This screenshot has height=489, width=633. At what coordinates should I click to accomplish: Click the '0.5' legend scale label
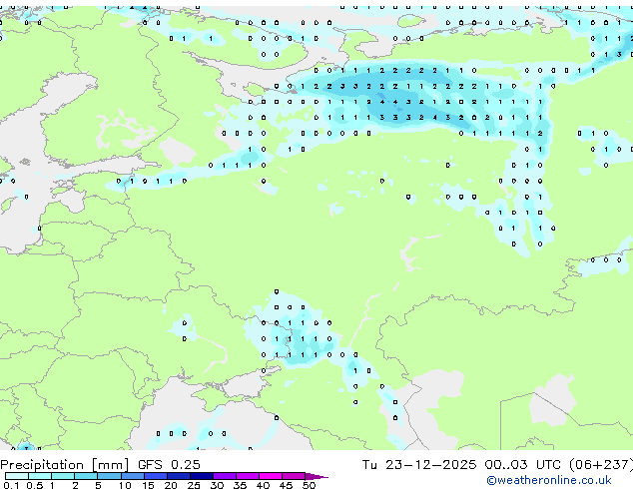[x=35, y=485]
